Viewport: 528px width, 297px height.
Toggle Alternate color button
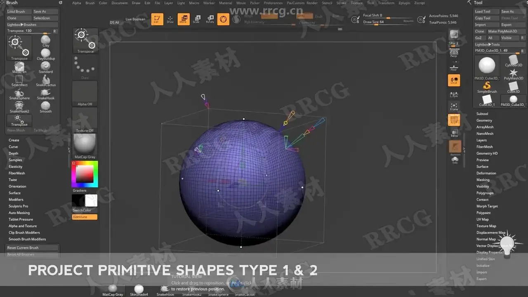[x=85, y=217]
